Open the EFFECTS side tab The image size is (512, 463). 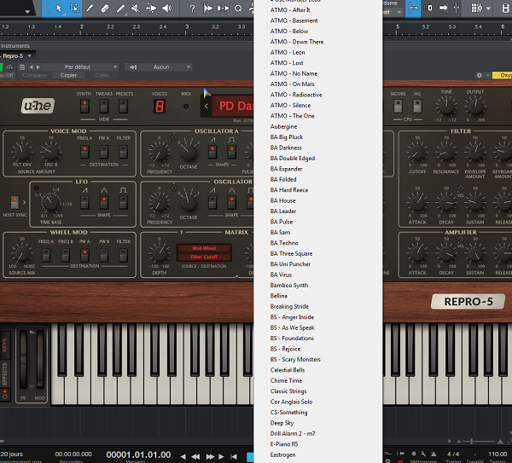[4, 374]
